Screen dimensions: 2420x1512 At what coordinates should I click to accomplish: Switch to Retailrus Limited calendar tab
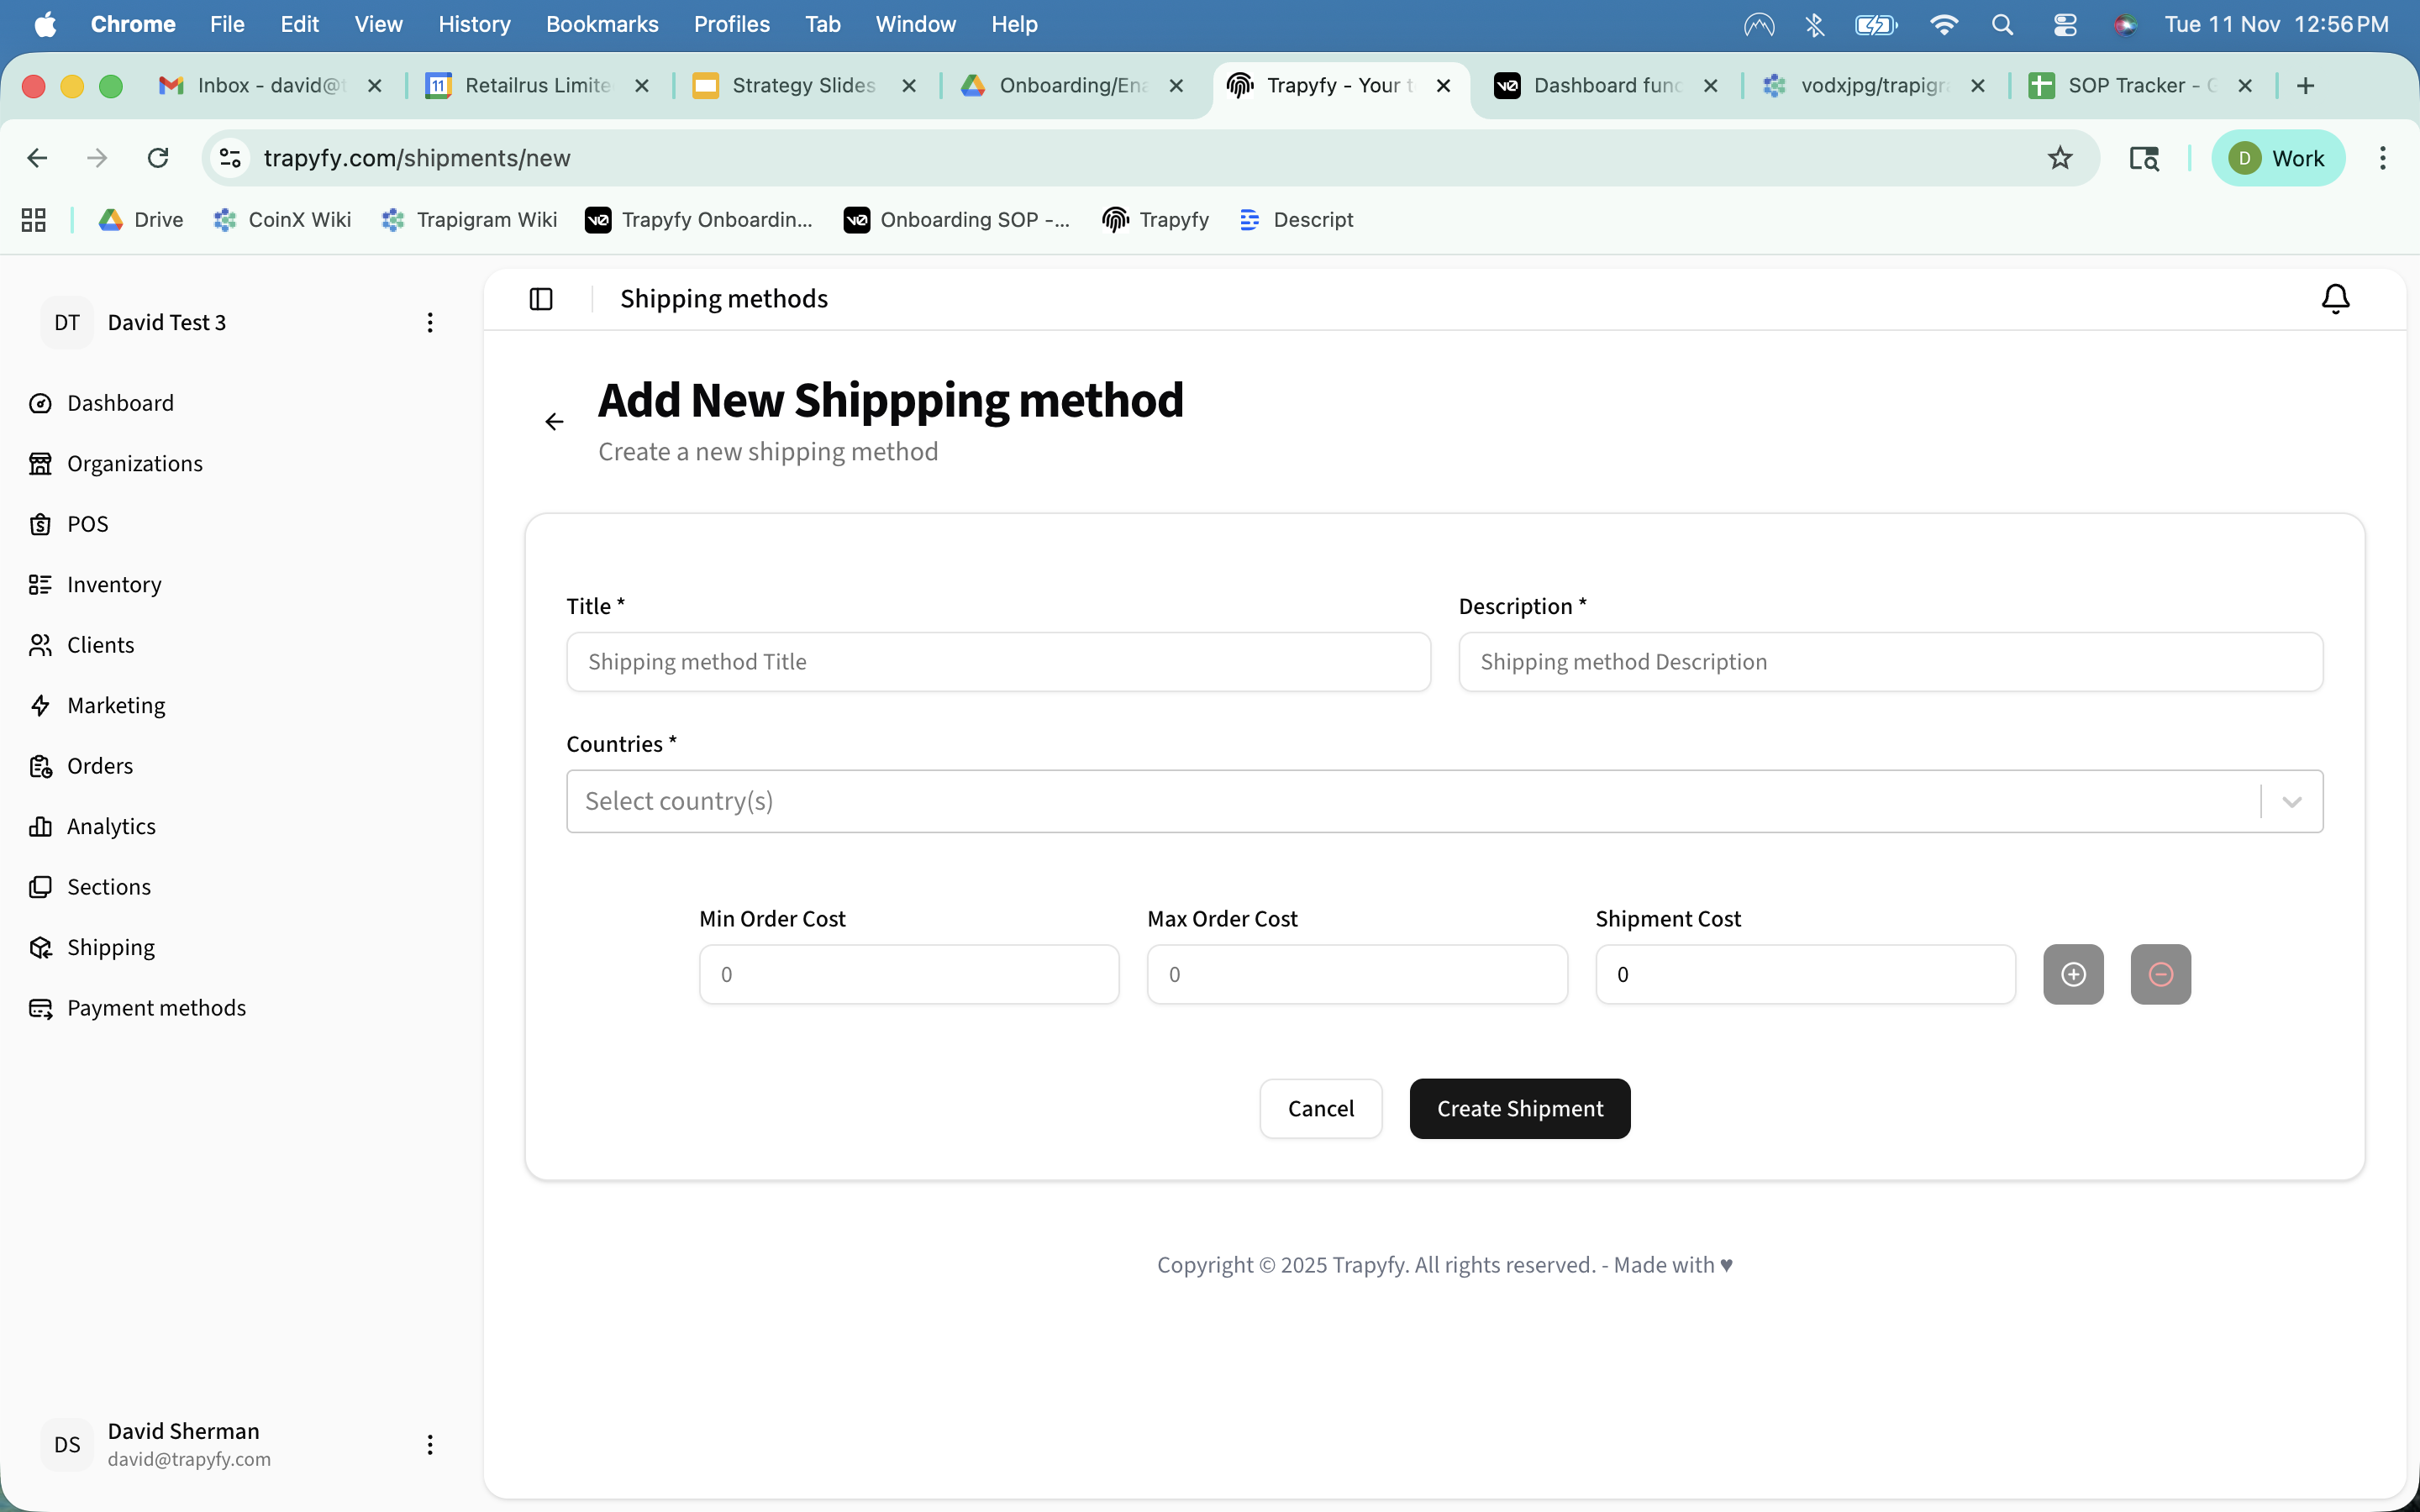pyautogui.click(x=536, y=86)
